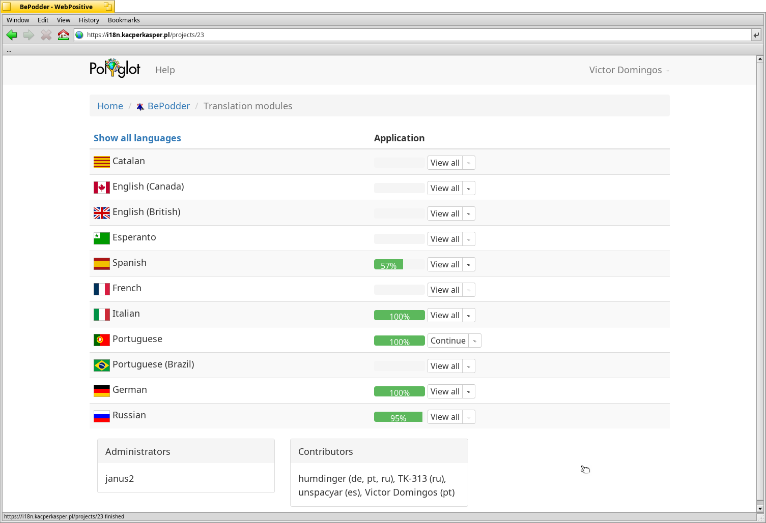Open the Edit menu
This screenshot has width=766, height=523.
click(x=43, y=20)
